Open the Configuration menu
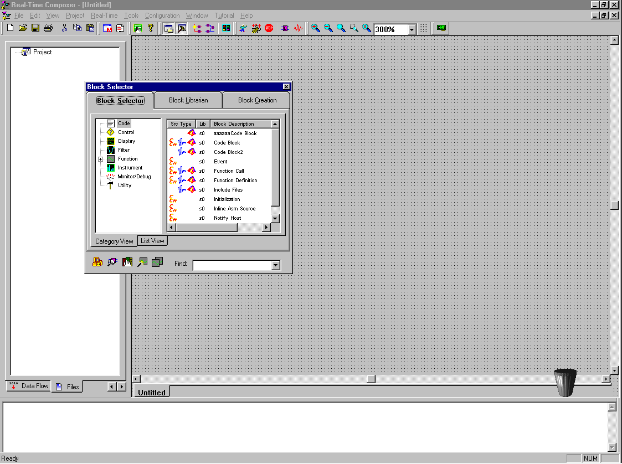This screenshot has width=622, height=464. click(162, 16)
